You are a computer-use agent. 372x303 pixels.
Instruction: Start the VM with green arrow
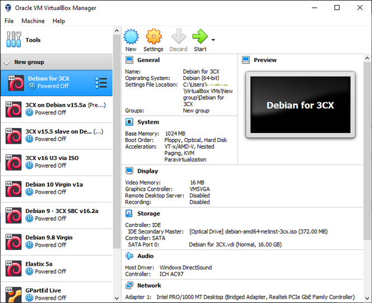click(200, 36)
